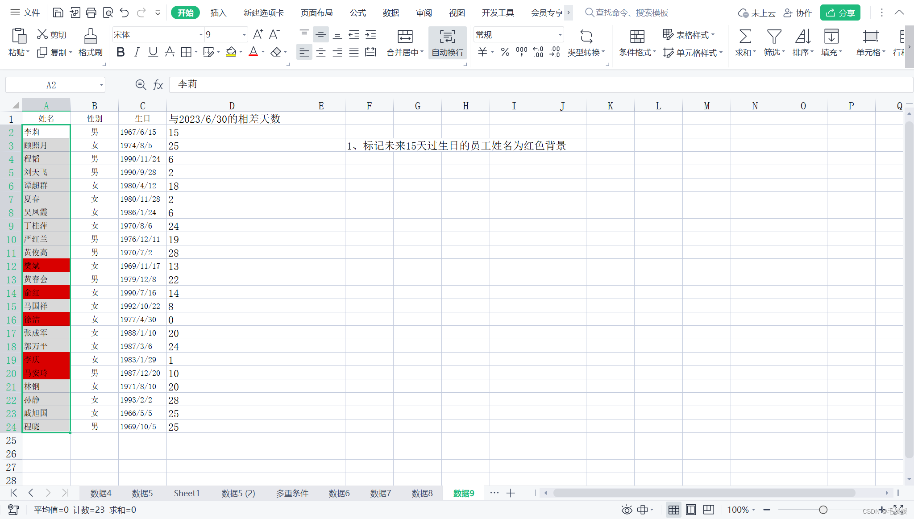Click the formula bar input field

(x=536, y=84)
